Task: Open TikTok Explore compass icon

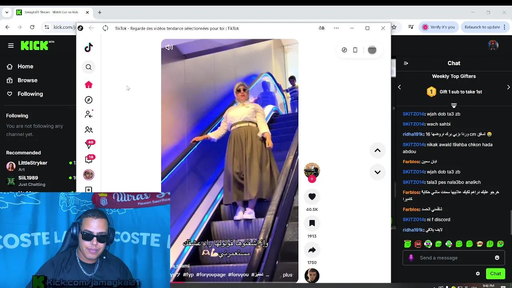Action: pyautogui.click(x=88, y=100)
